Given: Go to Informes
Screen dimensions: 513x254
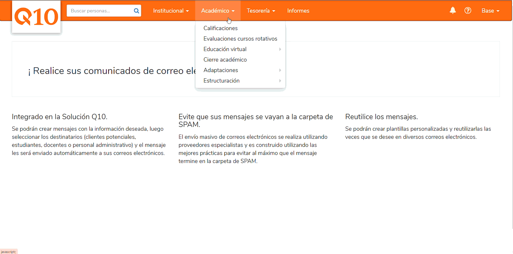Looking at the screenshot, I should 298,11.
